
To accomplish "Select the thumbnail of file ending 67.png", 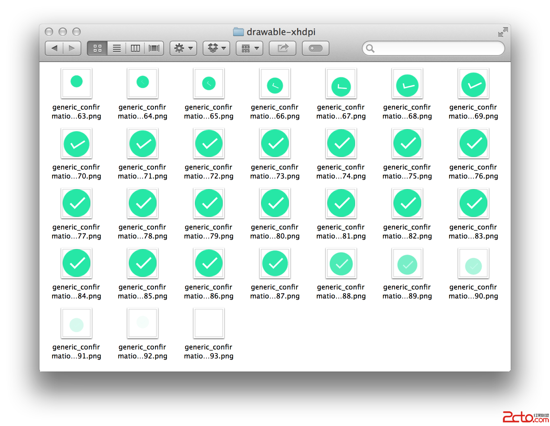I will click(341, 83).
